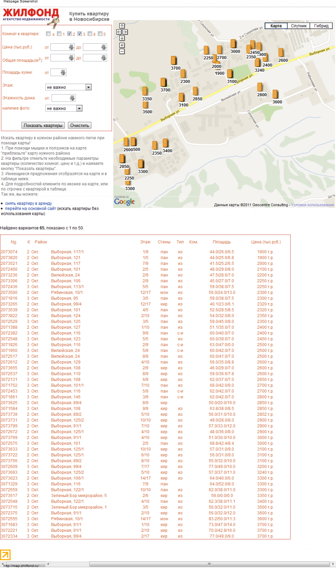
Task: Click the Цена 'от' input field
Action: [63, 47]
